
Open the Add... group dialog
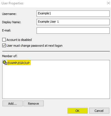coord(12,104)
